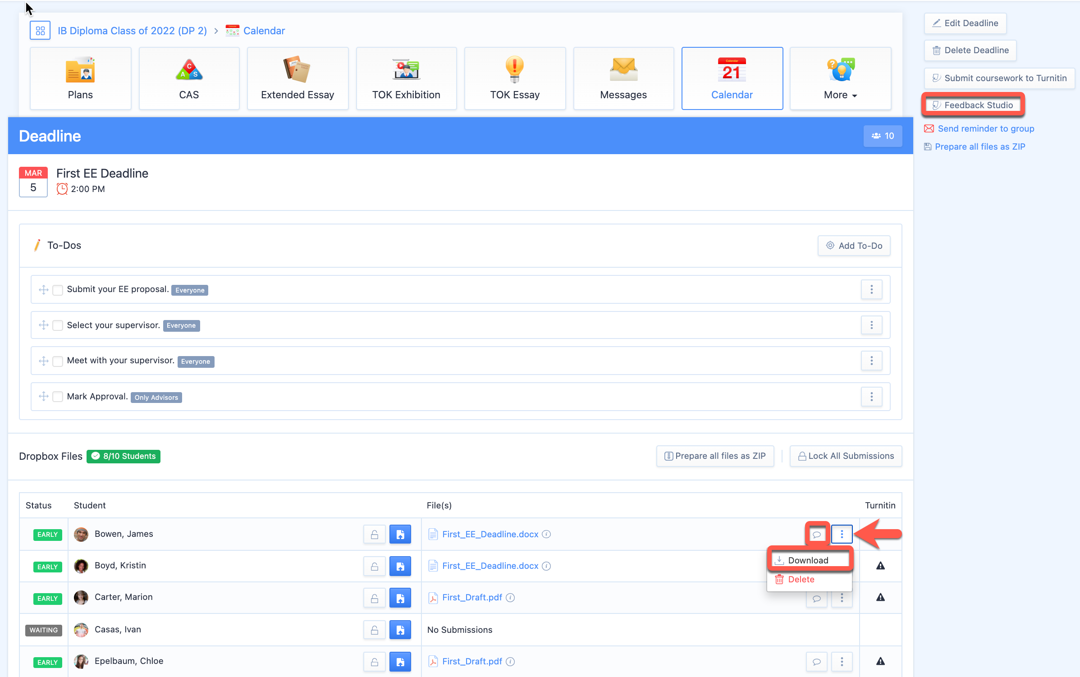
Task: Toggle lock for Casas, Ivan submission
Action: (x=375, y=630)
